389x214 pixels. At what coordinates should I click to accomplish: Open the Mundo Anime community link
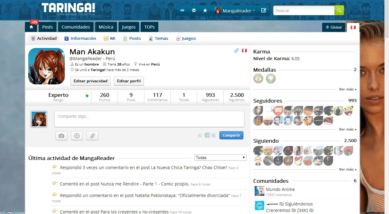tap(280, 189)
